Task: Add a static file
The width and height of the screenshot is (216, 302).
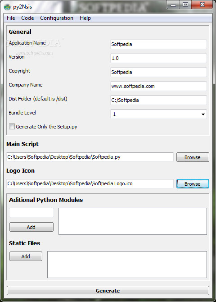Action: 26,256
